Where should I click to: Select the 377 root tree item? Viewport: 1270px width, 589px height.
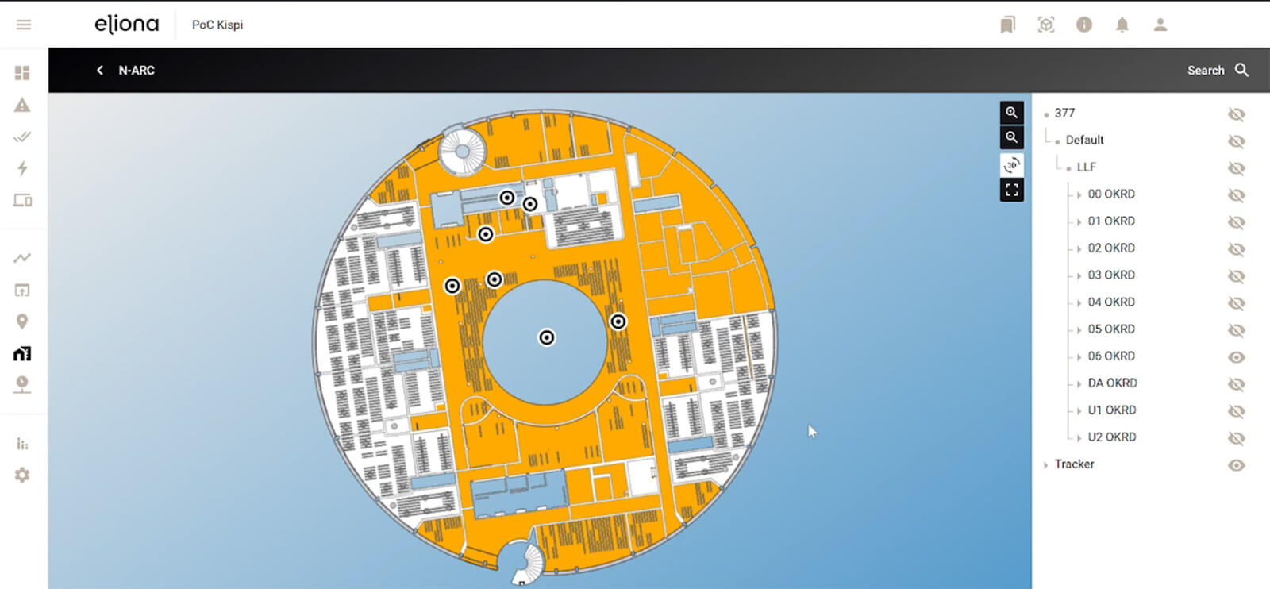1064,113
